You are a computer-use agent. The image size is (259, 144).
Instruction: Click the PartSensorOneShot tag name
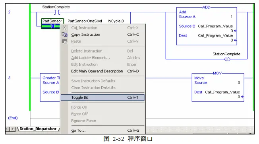[85, 21]
